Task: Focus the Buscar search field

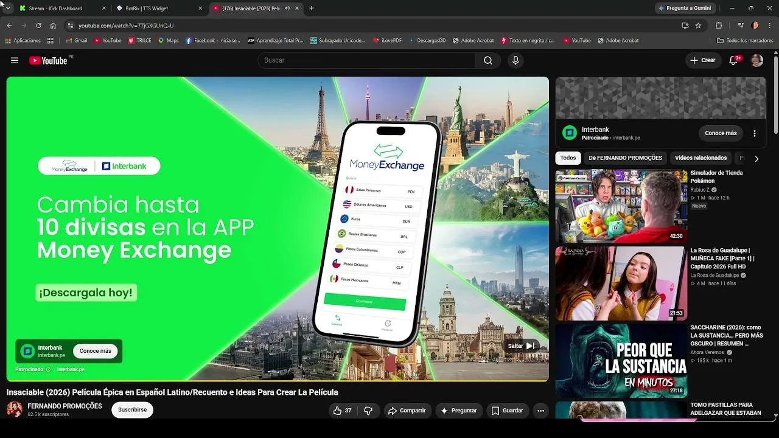Action: pos(366,60)
